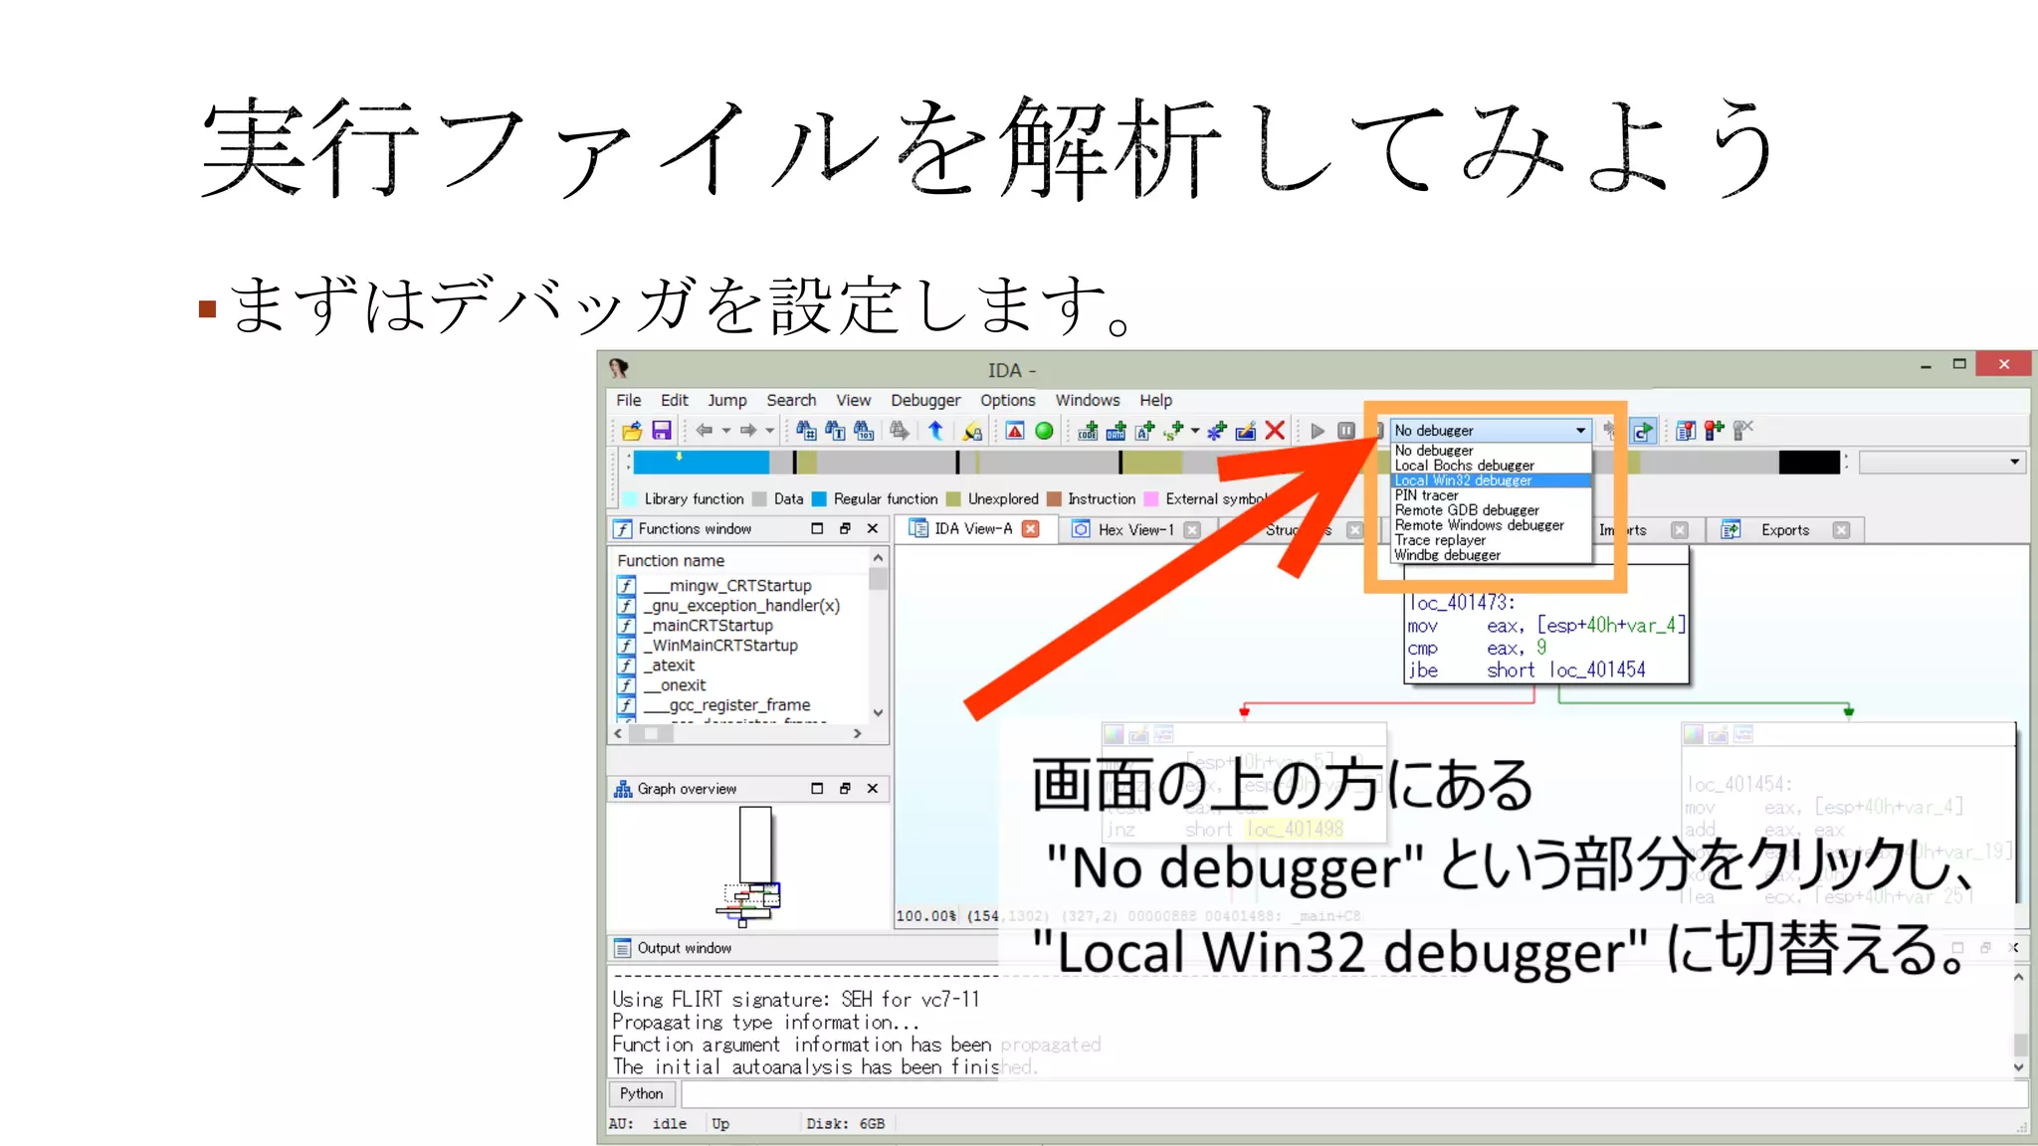Viewport: 2038px width, 1146px height.
Task: Select Local Win32 debugger from list
Action: click(x=1491, y=480)
